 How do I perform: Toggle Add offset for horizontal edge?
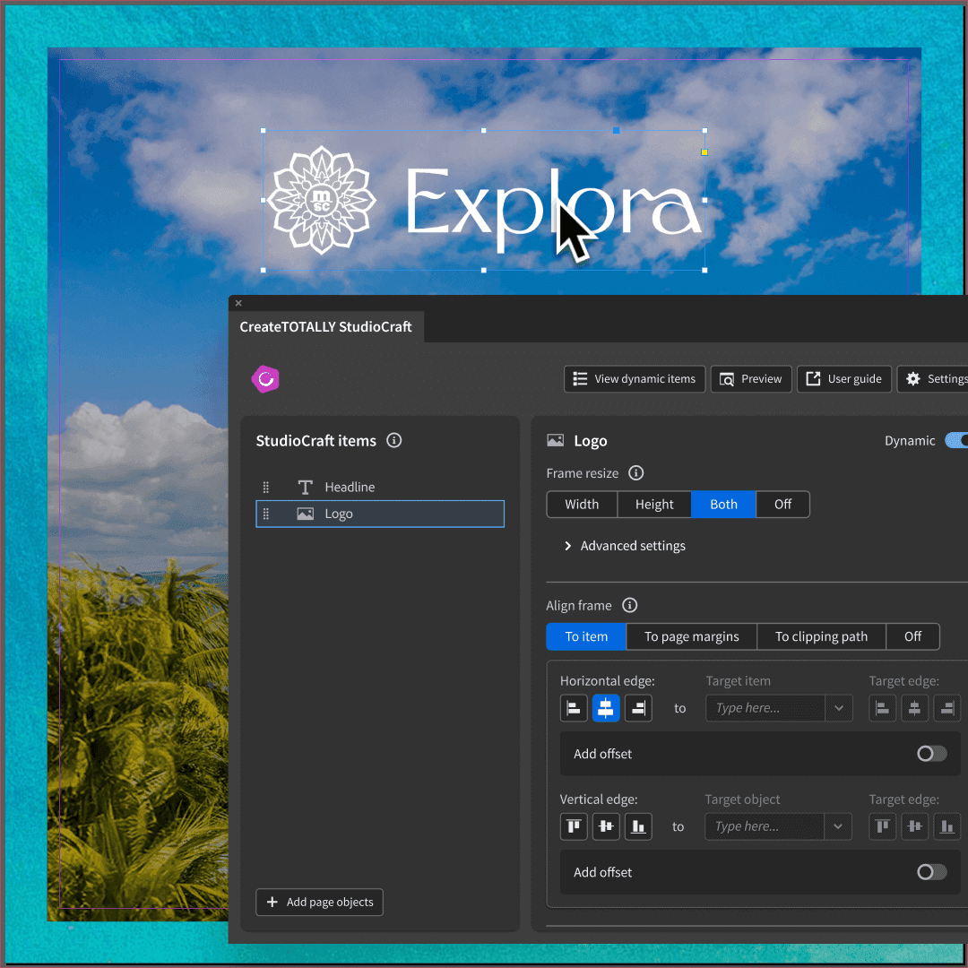(x=930, y=754)
